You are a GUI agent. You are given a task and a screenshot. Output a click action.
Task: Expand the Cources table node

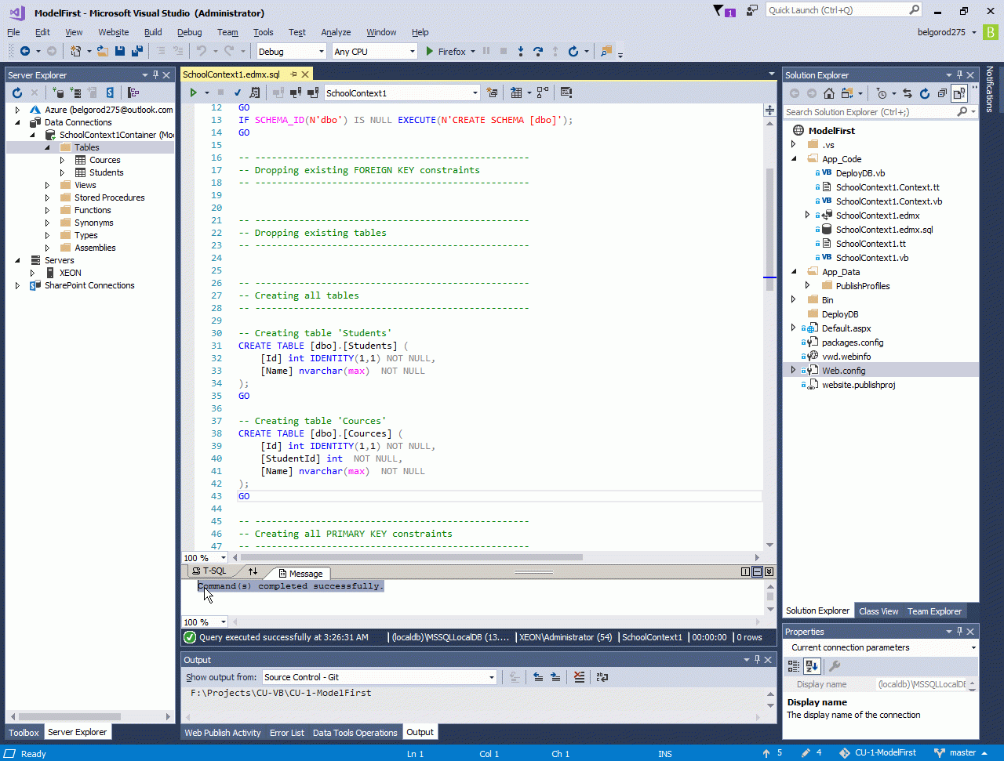(x=63, y=160)
